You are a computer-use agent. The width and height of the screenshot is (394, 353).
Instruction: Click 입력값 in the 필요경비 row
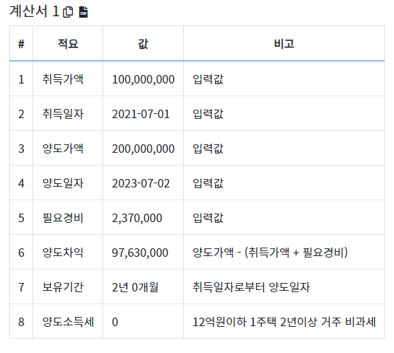[208, 218]
